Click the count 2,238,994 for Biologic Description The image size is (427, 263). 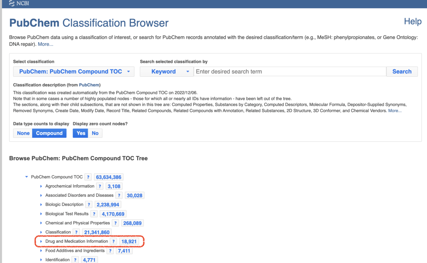click(108, 205)
